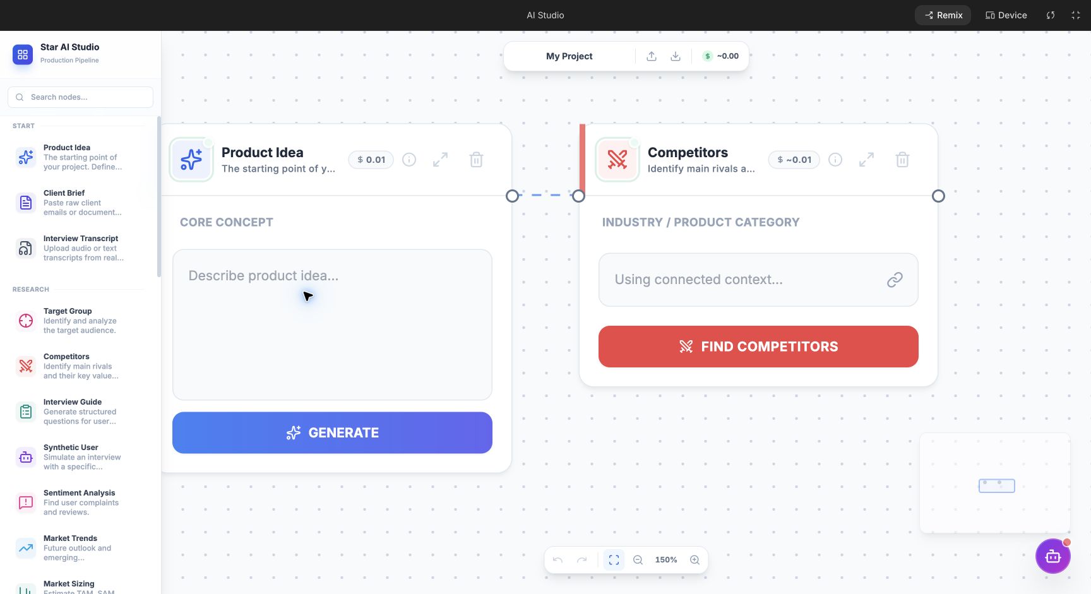Click the ~0.00 project cost indicator
Screen dimensions: 1091x594
point(720,56)
